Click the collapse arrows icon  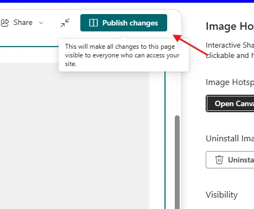point(65,23)
